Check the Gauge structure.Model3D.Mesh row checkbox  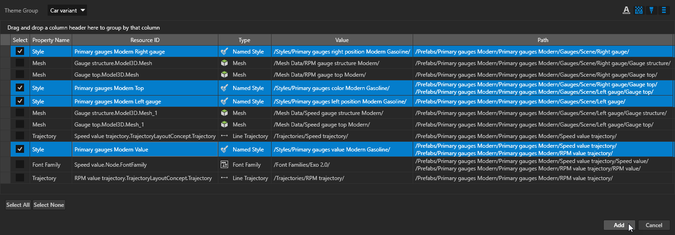(20, 63)
